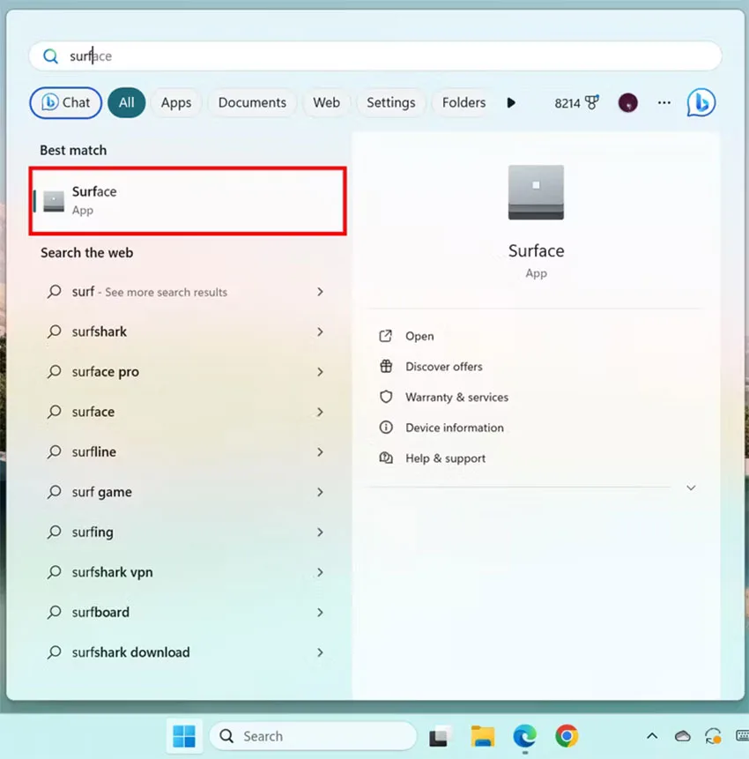
Task: Click the large Surface icon in preview pane
Action: (x=536, y=192)
